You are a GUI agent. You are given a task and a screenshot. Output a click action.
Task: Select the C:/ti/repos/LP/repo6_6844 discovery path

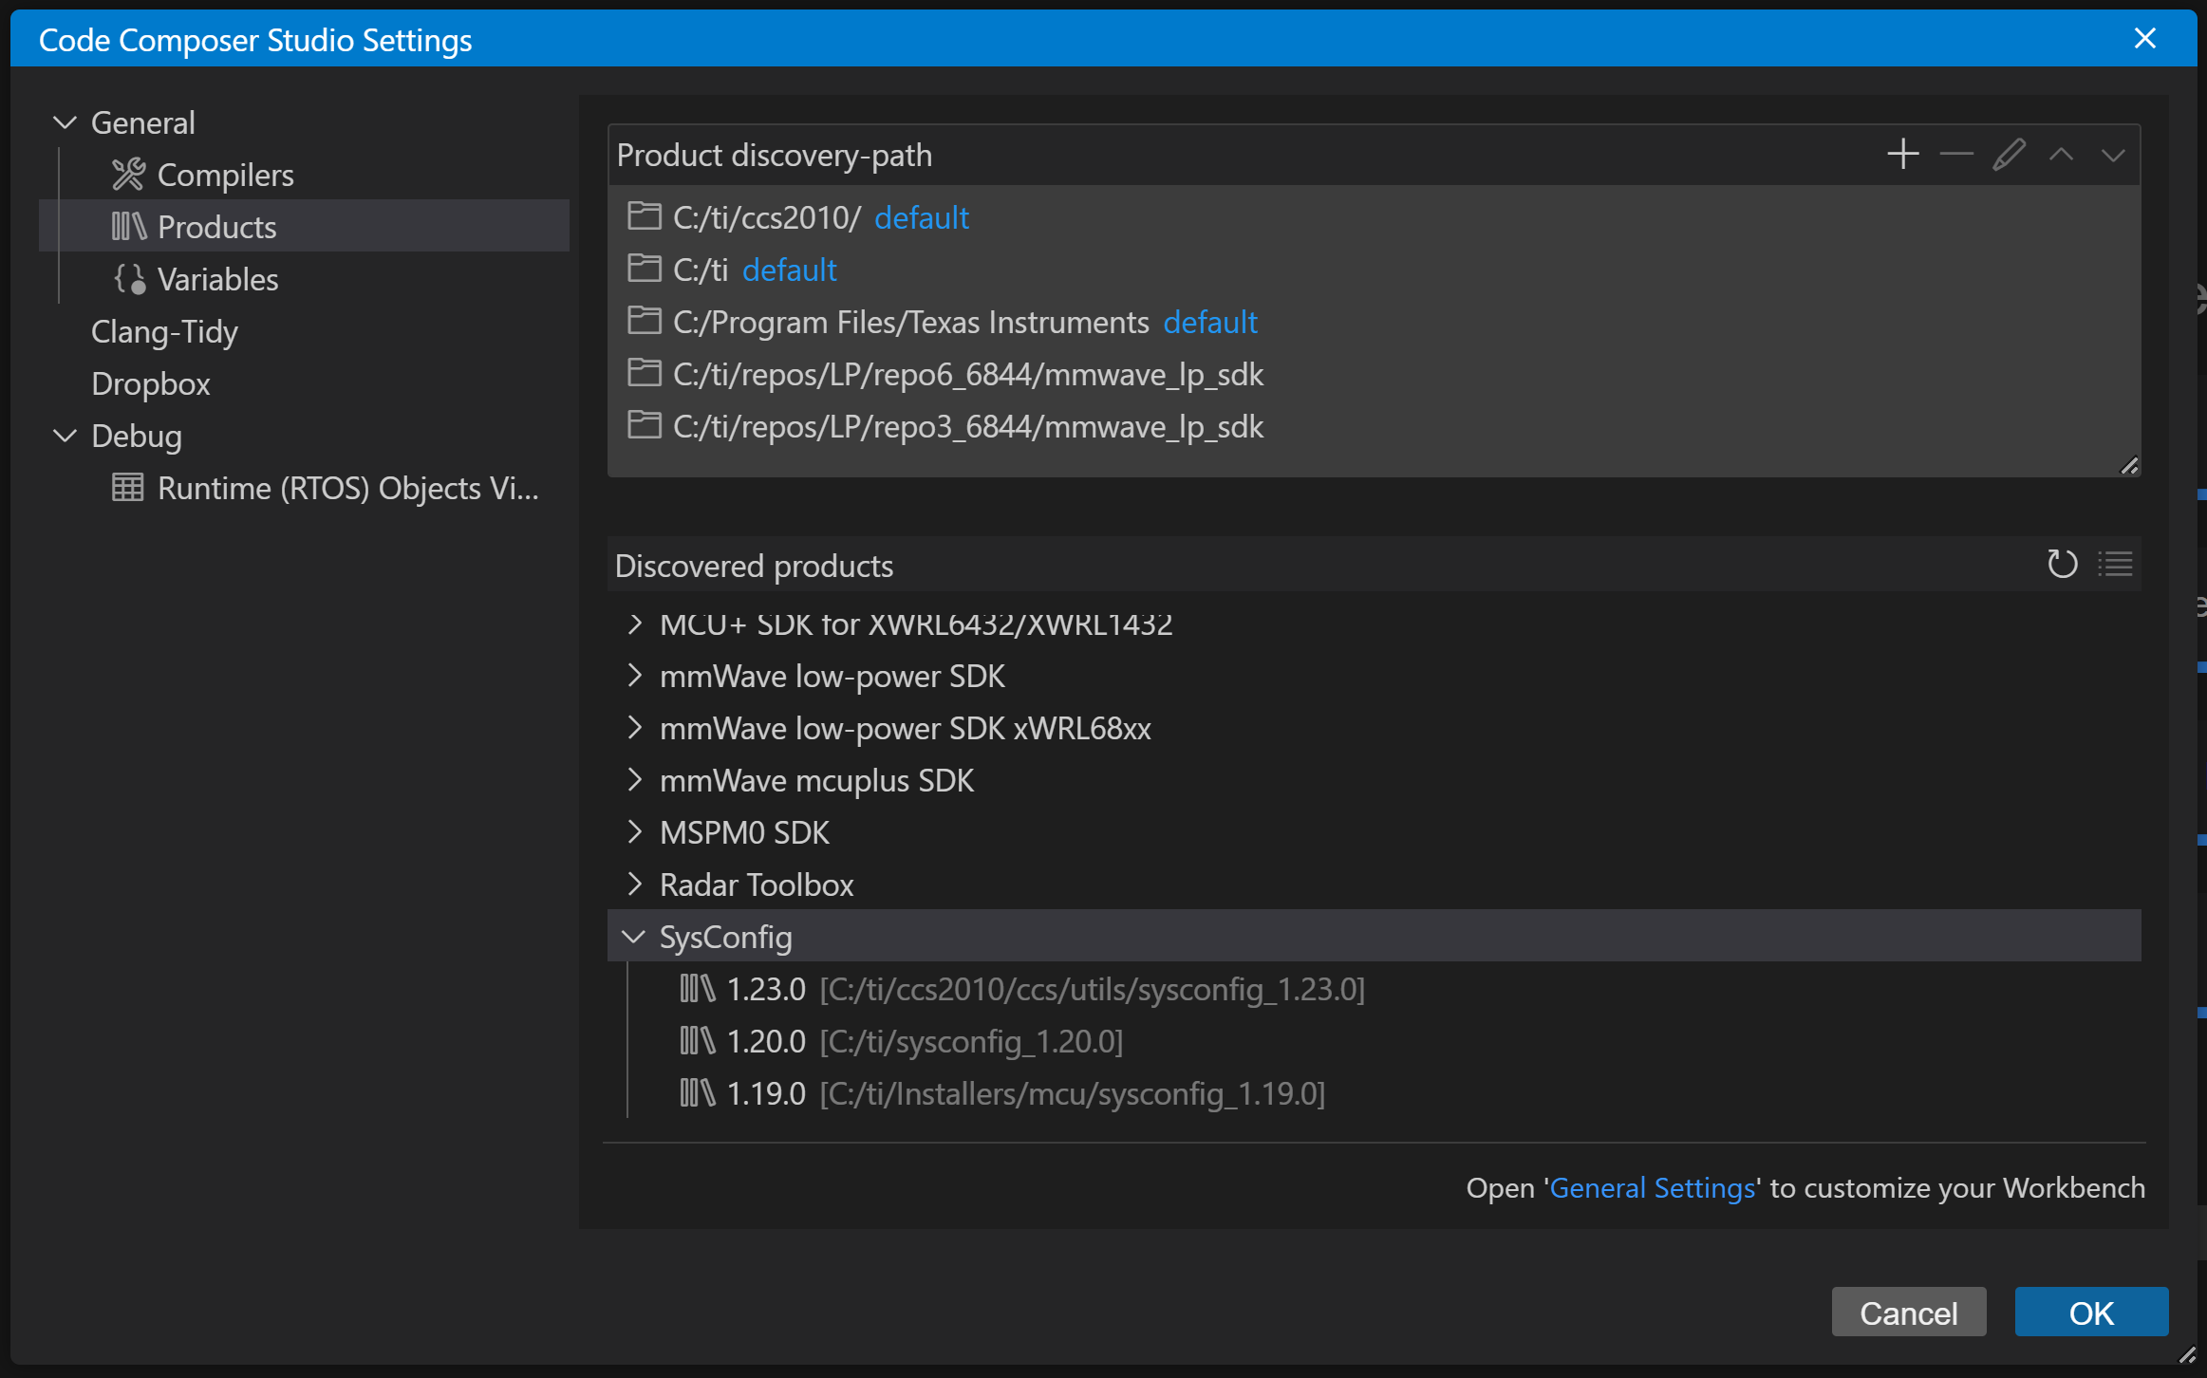967,374
